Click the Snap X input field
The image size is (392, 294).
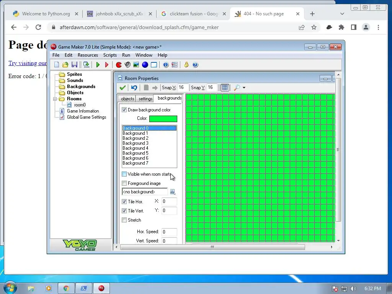tap(183, 88)
